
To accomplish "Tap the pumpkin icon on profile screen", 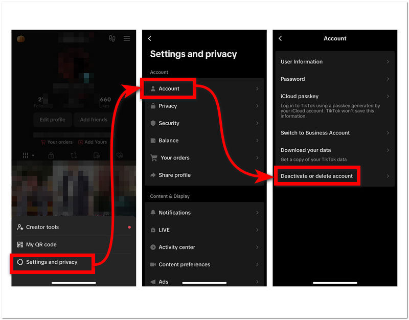I will pos(21,39).
